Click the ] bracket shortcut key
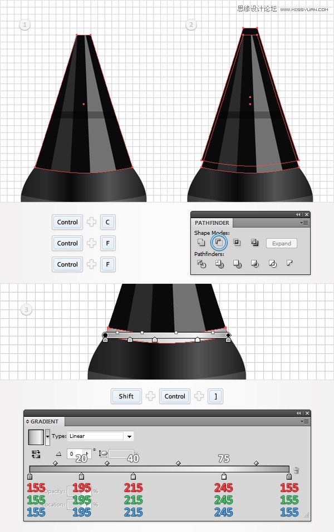 pos(215,396)
